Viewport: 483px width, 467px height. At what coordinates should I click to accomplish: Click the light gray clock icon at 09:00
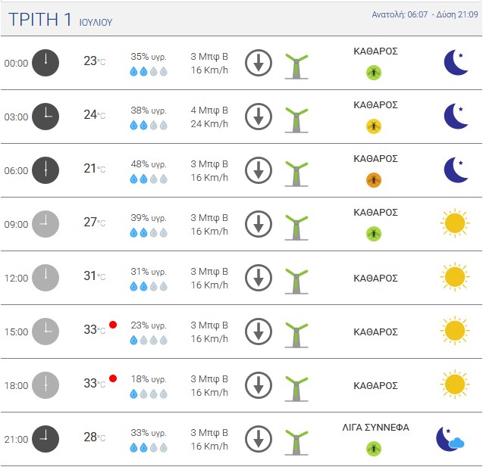click(x=45, y=224)
